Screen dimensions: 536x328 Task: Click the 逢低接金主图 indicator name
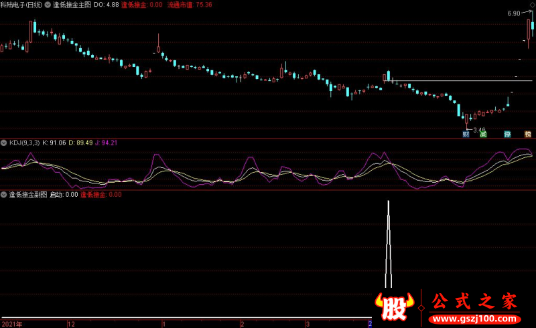(72, 5)
